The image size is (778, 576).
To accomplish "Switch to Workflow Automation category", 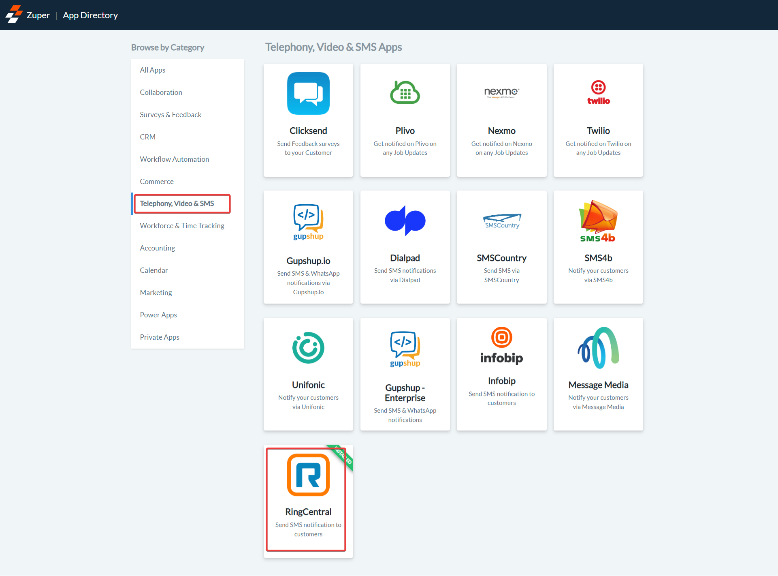I will click(x=174, y=159).
